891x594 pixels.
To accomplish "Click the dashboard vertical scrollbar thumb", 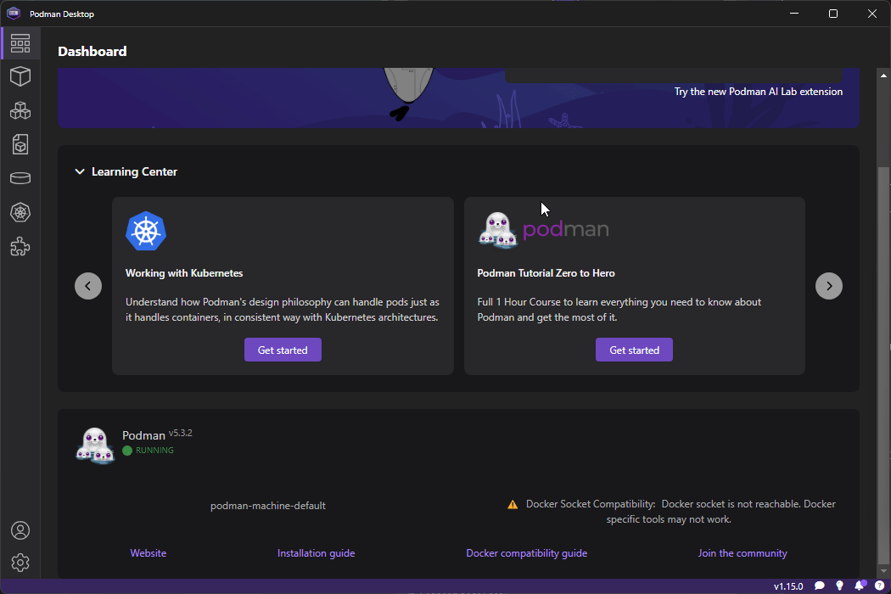I will pos(883,364).
